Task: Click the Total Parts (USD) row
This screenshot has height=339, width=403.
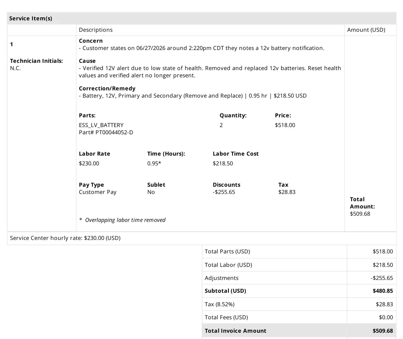Action: [299, 251]
